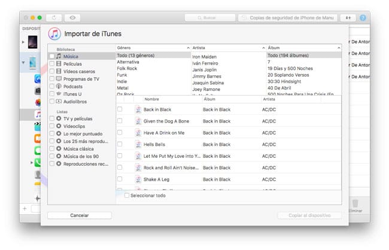This screenshot has height=250, width=389.
Task: Click the refresh button in the toolbar
Action: 54,17
